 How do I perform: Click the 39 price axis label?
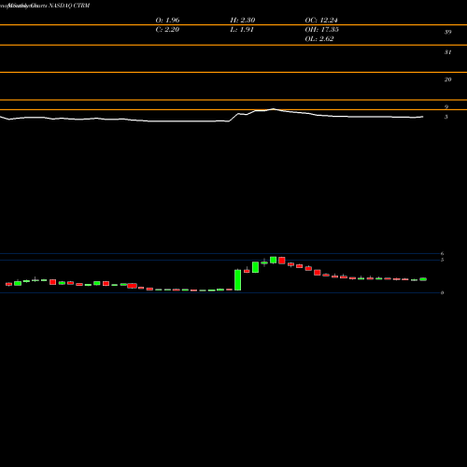coord(447,32)
